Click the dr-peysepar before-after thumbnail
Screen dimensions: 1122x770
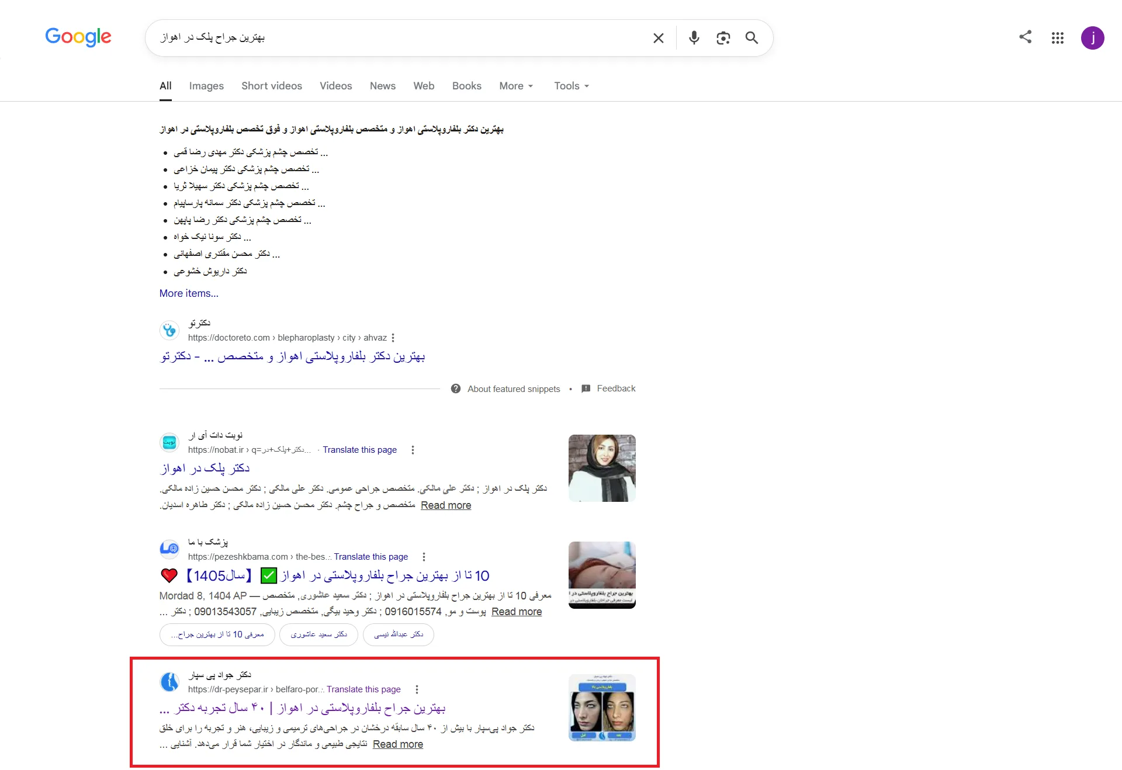[x=602, y=707]
